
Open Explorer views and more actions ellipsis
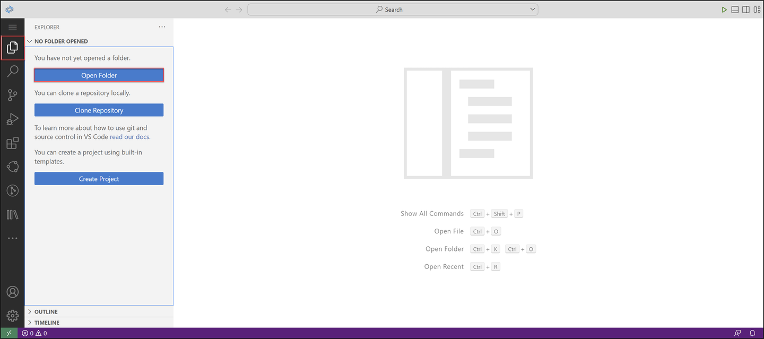pyautogui.click(x=162, y=27)
